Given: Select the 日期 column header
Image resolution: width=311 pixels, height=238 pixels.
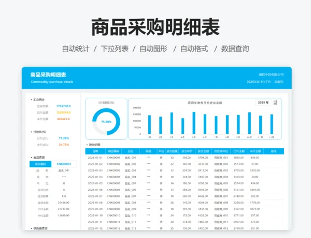Looking at the screenshot, I should pyautogui.click(x=95, y=151).
